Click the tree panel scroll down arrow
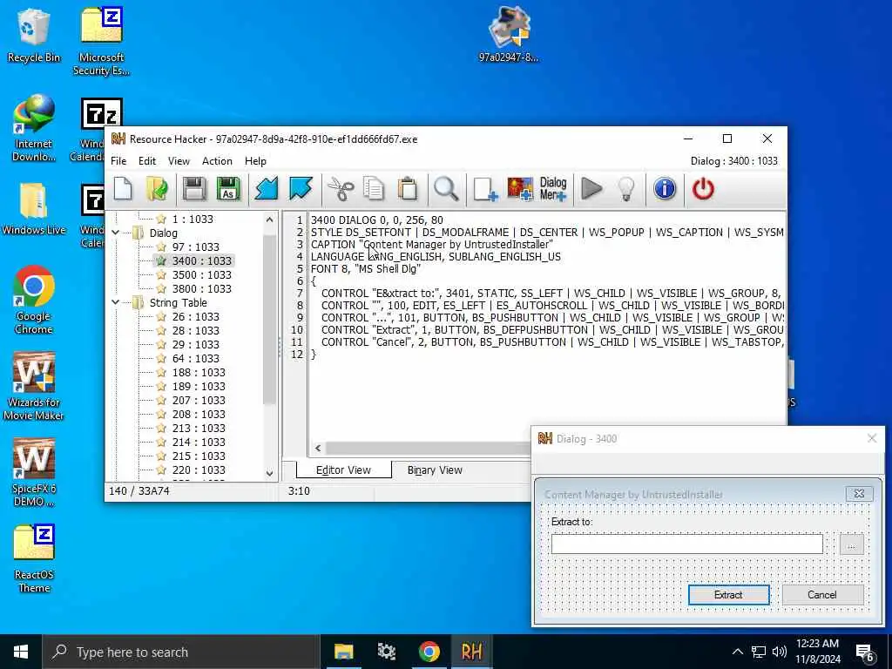The height and width of the screenshot is (669, 892). tap(270, 473)
